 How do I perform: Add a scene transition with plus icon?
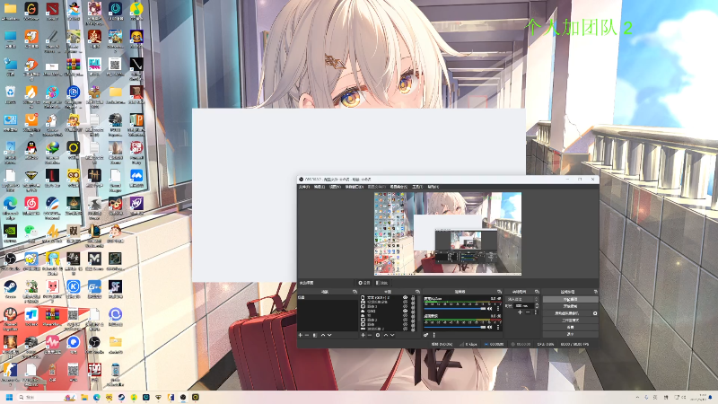(x=520, y=312)
